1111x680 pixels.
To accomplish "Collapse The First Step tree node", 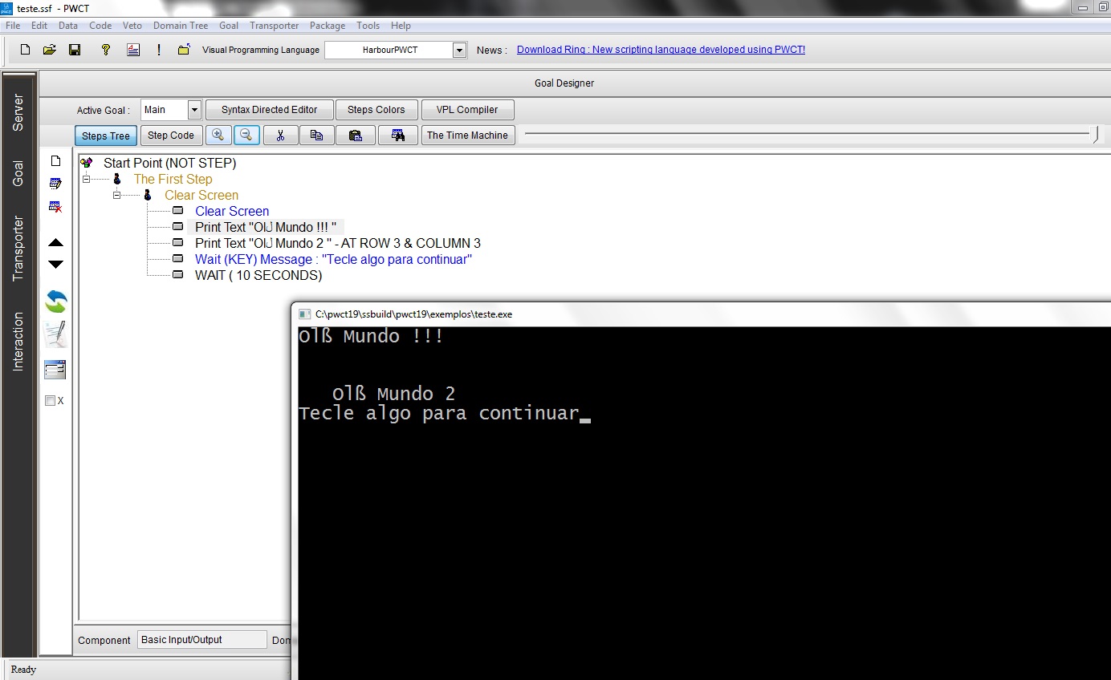I will pyautogui.click(x=87, y=180).
